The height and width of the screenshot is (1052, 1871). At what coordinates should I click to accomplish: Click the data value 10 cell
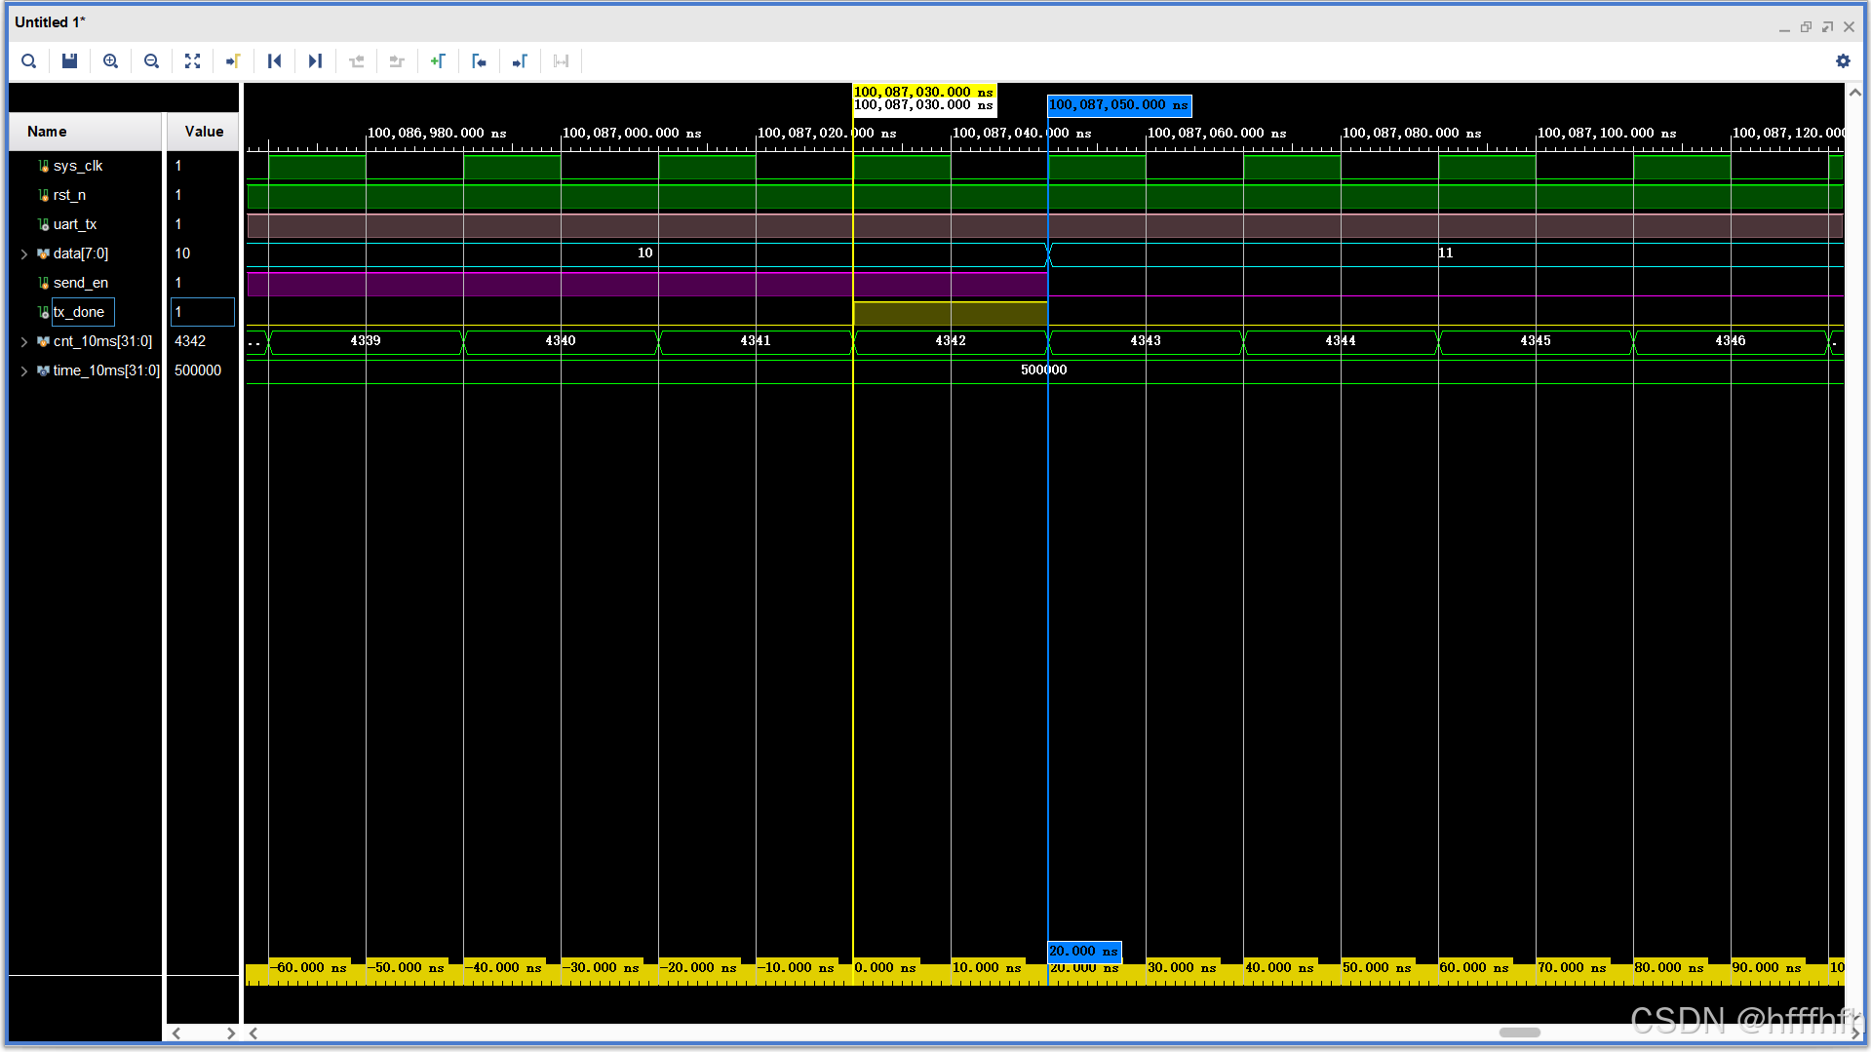coord(182,253)
